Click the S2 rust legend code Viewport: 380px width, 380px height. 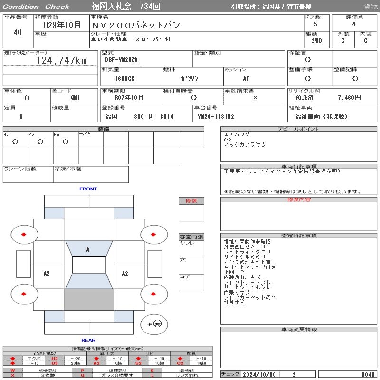pos(138,363)
